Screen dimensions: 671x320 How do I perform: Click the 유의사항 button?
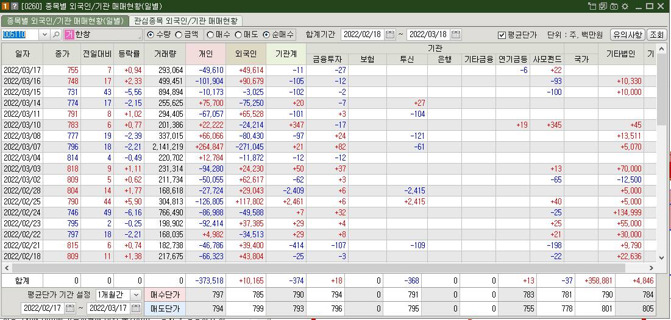(628, 35)
